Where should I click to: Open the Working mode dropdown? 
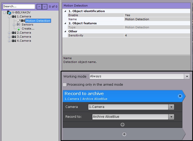187,76
